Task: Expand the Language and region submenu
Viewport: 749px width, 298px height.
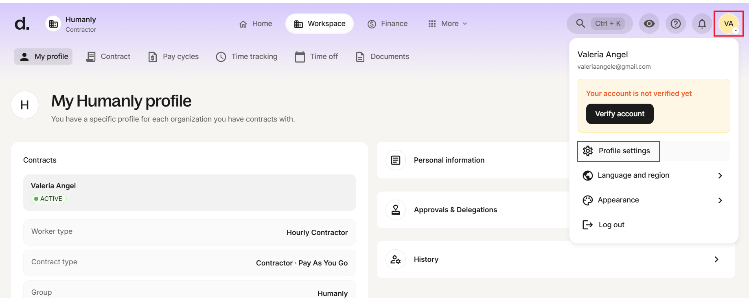Action: (x=653, y=175)
